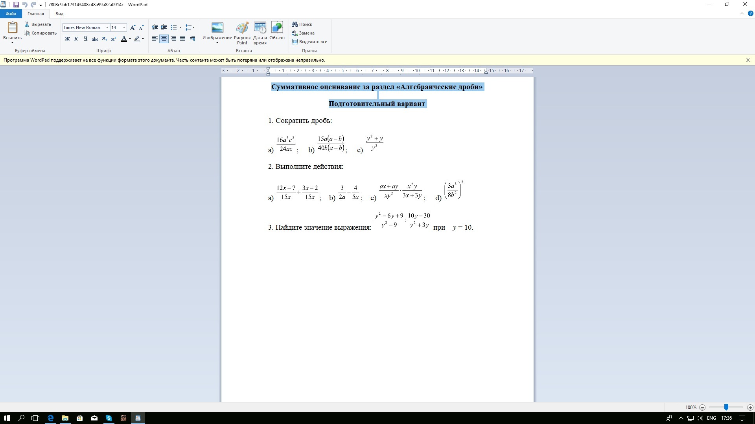
Task: Click the Cut (Вырезать) scissors icon
Action: pyautogui.click(x=27, y=24)
